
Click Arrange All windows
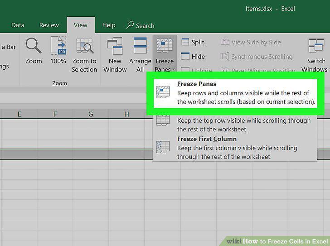[x=140, y=54]
